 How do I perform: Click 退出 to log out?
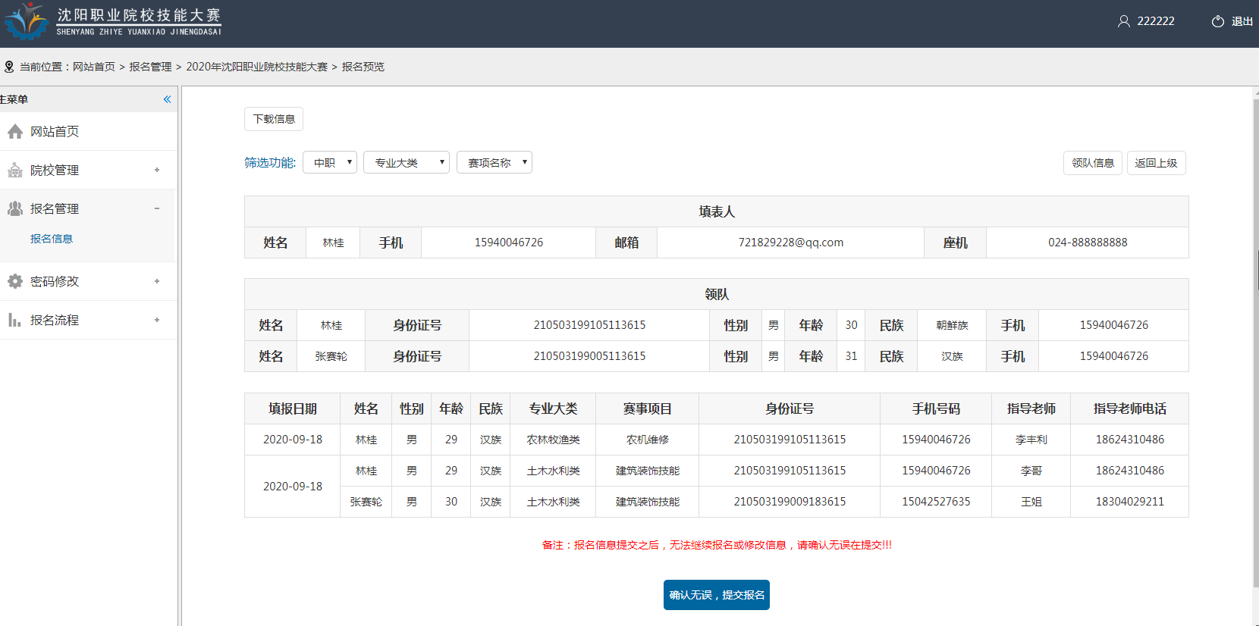click(1242, 21)
